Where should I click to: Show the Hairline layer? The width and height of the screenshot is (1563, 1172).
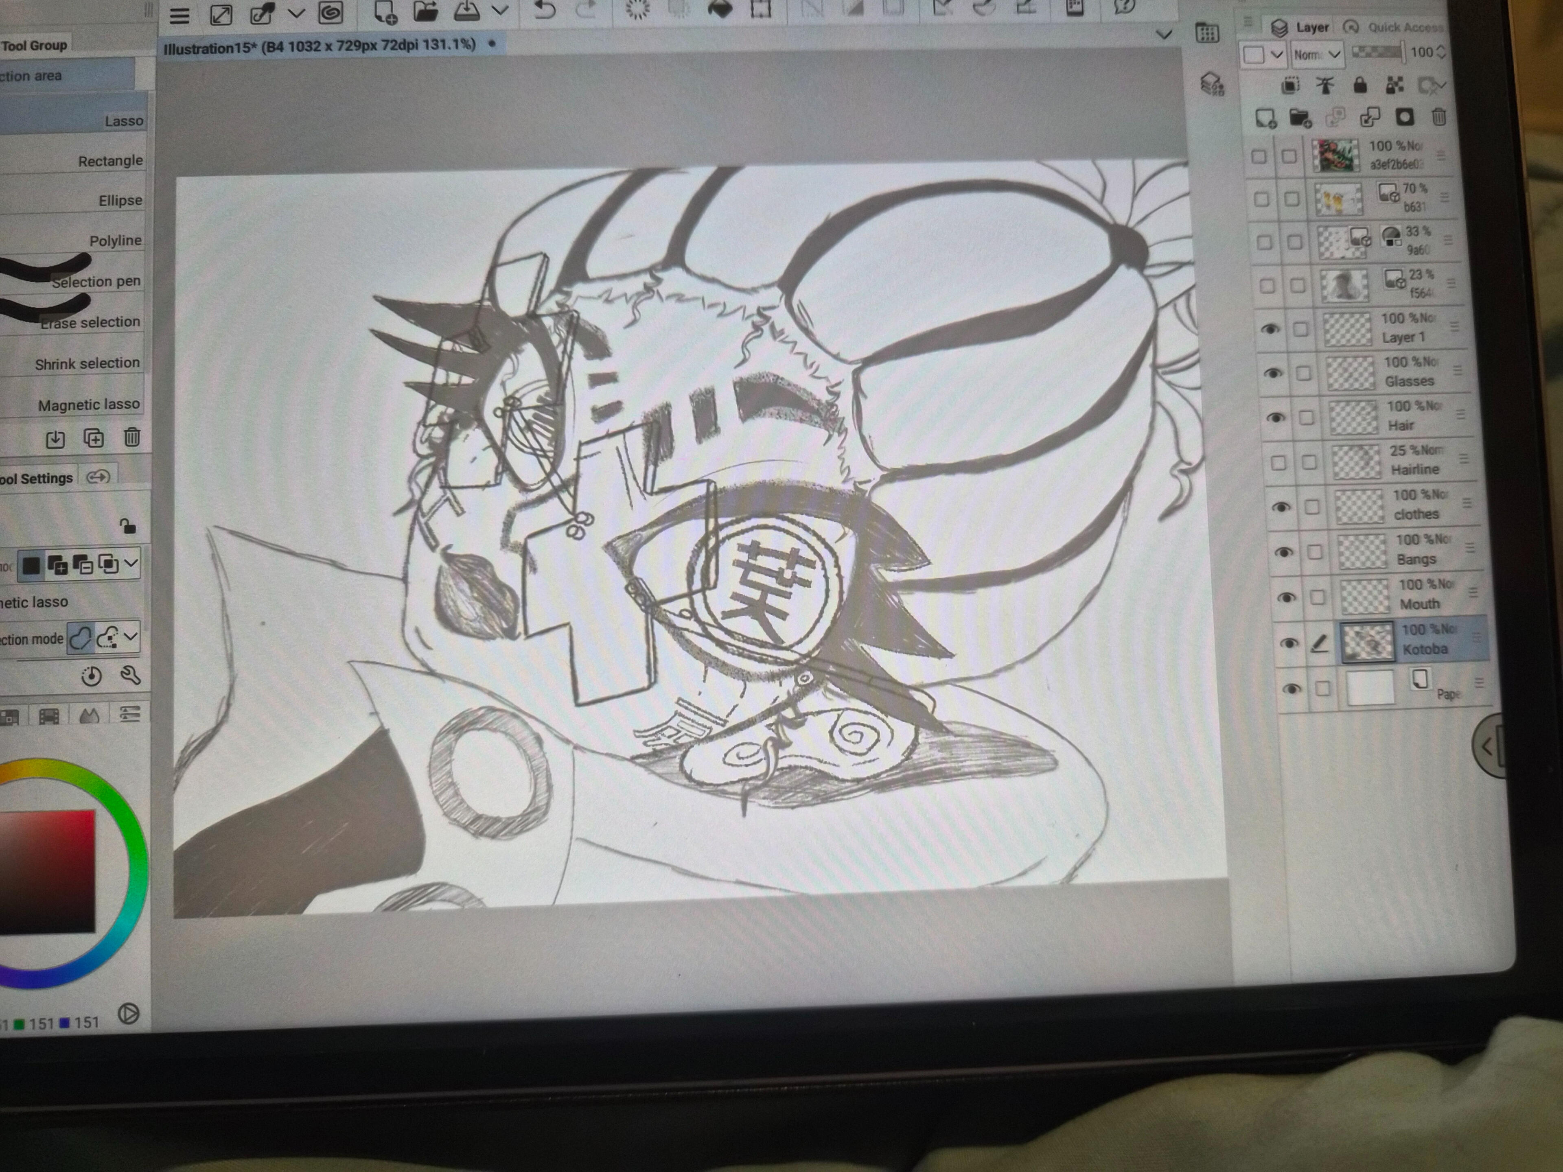coord(1278,463)
